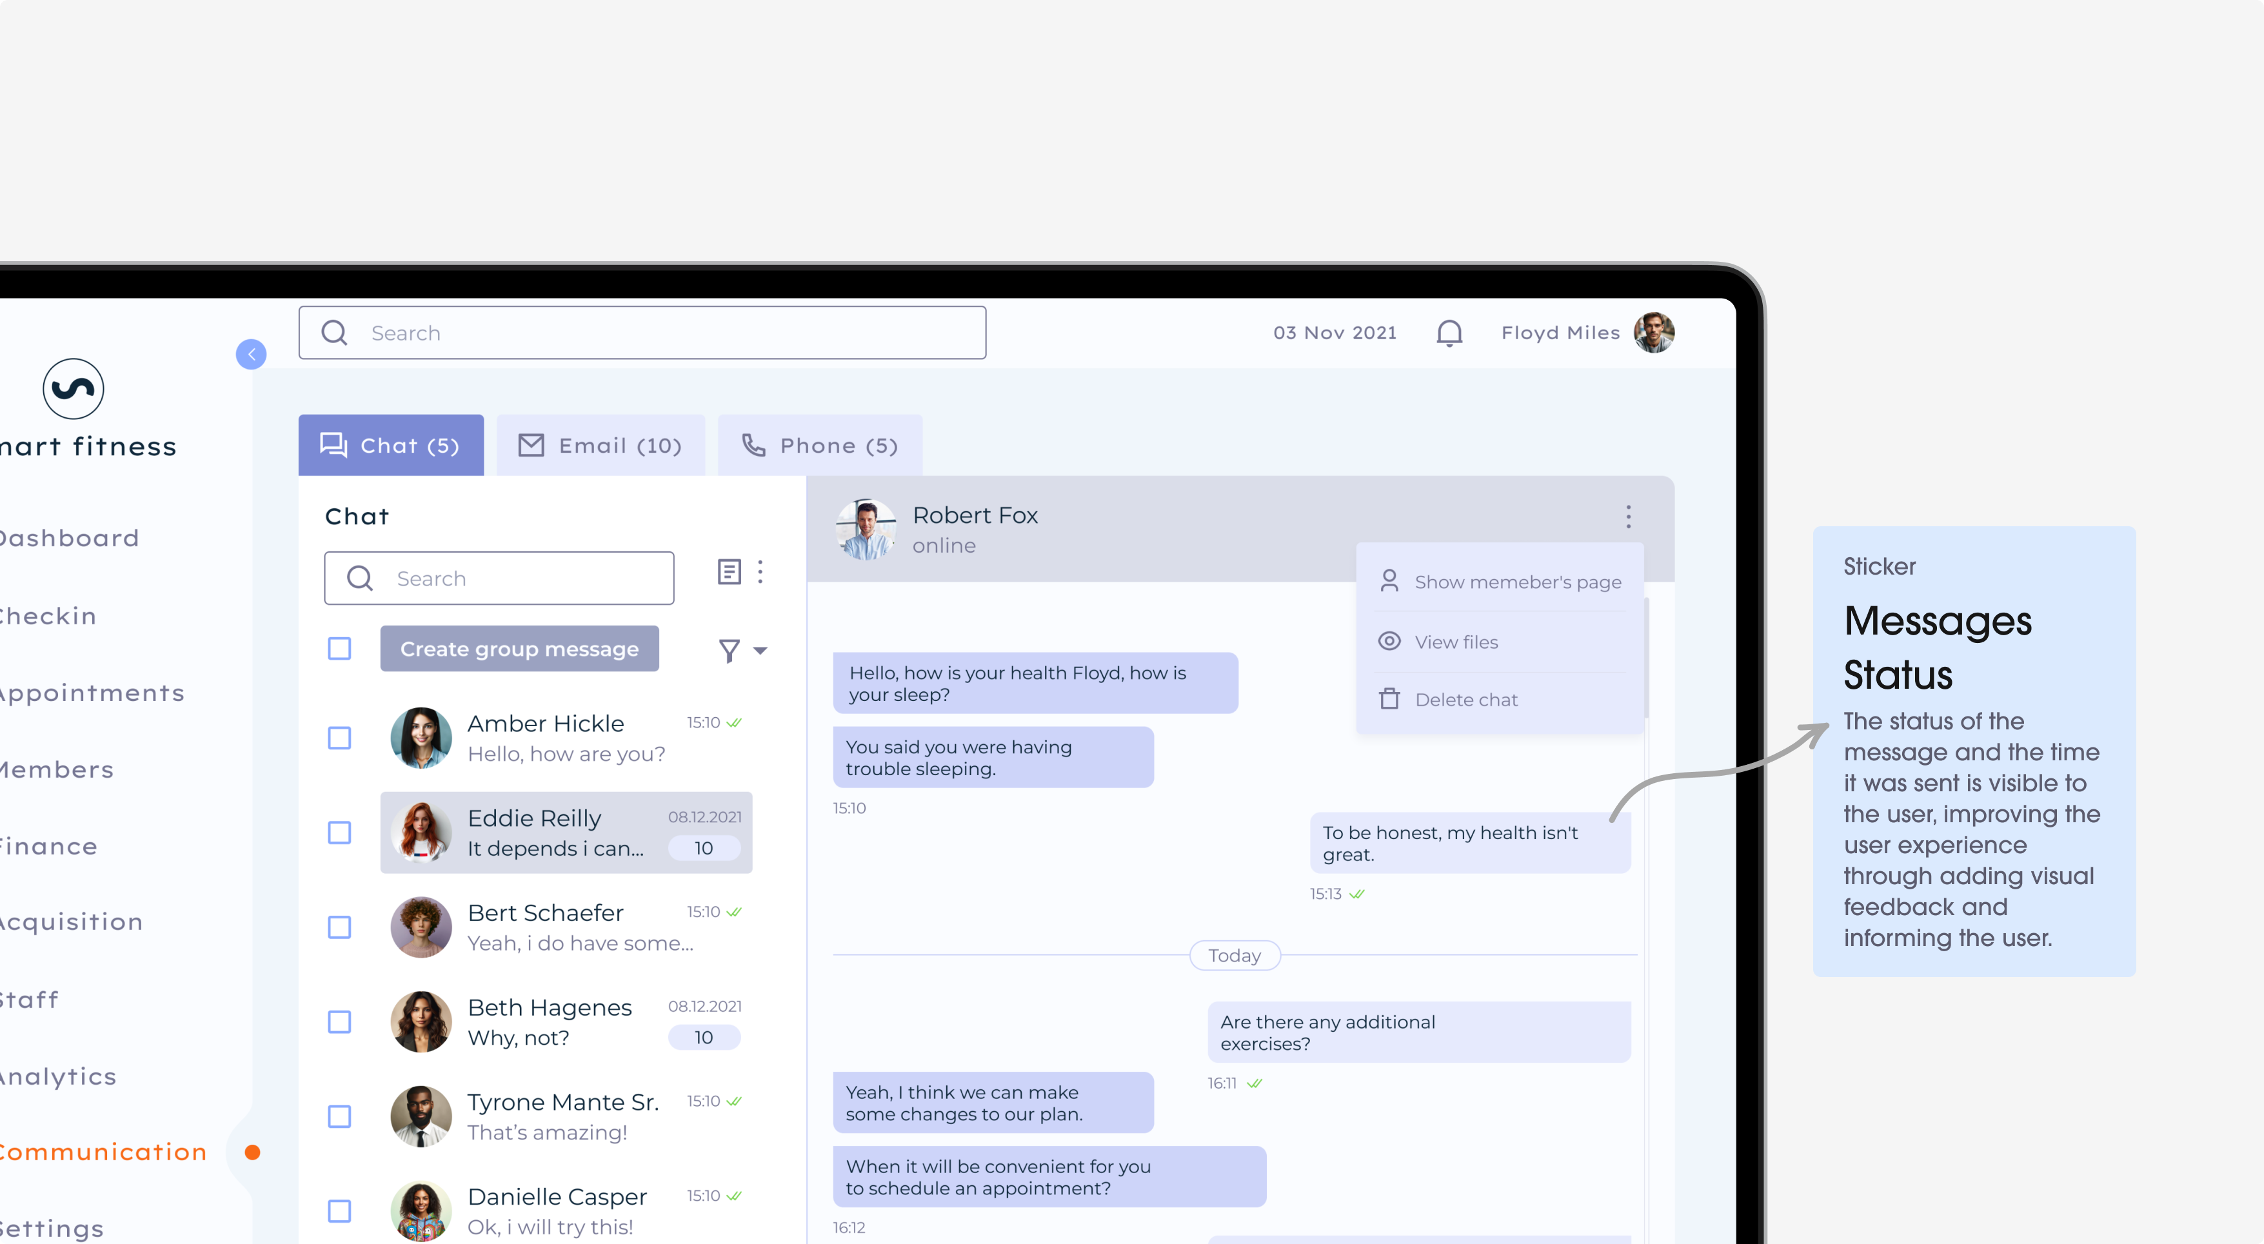Open Communication in sidebar
Image resolution: width=2264 pixels, height=1244 pixels.
[103, 1152]
